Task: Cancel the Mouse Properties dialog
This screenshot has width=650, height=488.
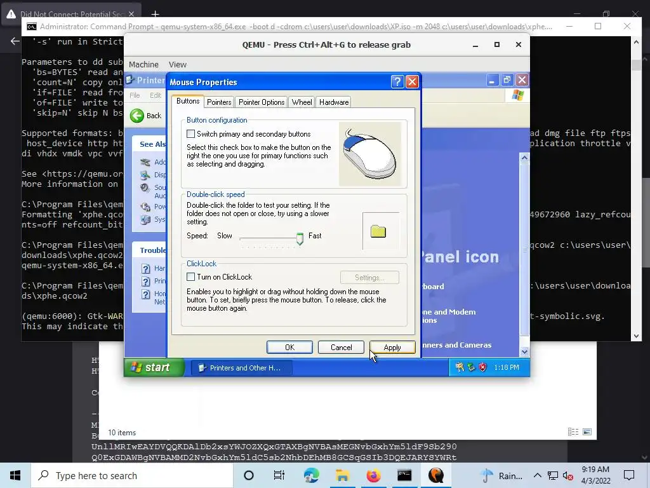Action: point(341,348)
